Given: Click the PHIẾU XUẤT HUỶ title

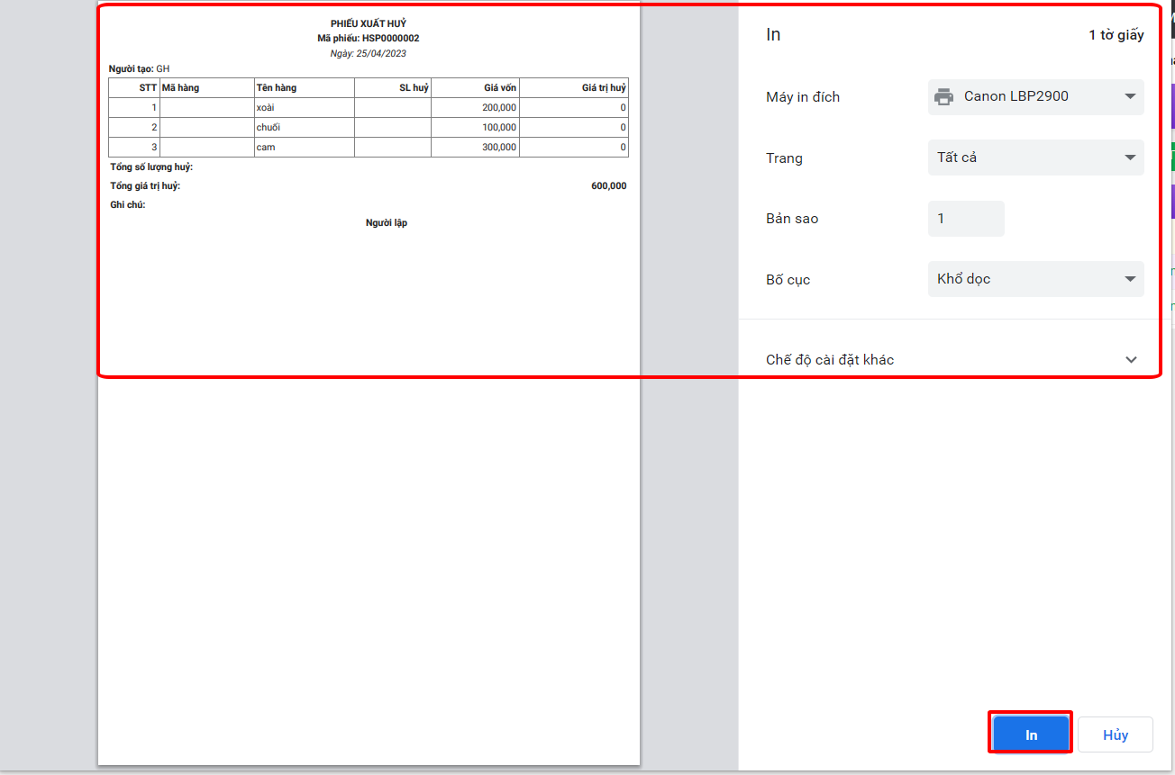Looking at the screenshot, I should point(369,23).
